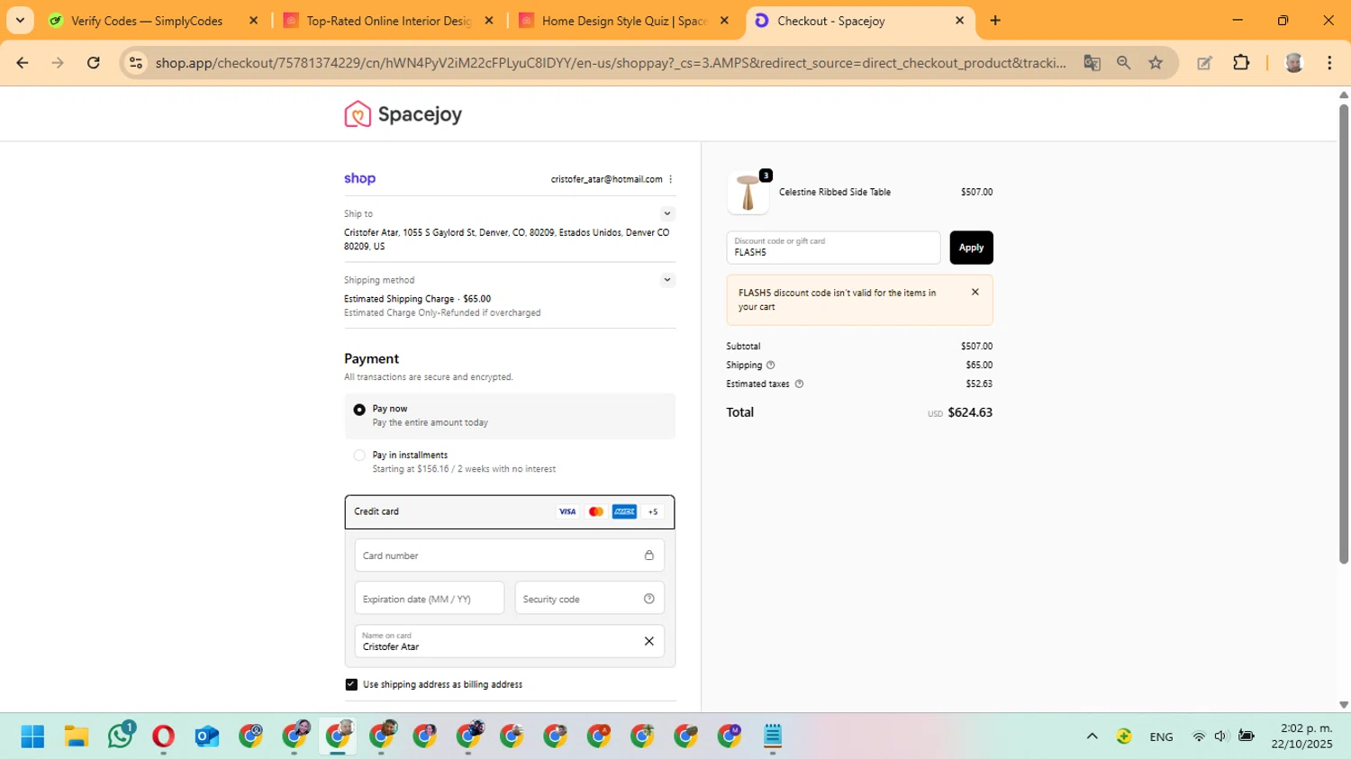Image resolution: width=1351 pixels, height=759 pixels.
Task: Click the Visa card icon
Action: point(567,511)
